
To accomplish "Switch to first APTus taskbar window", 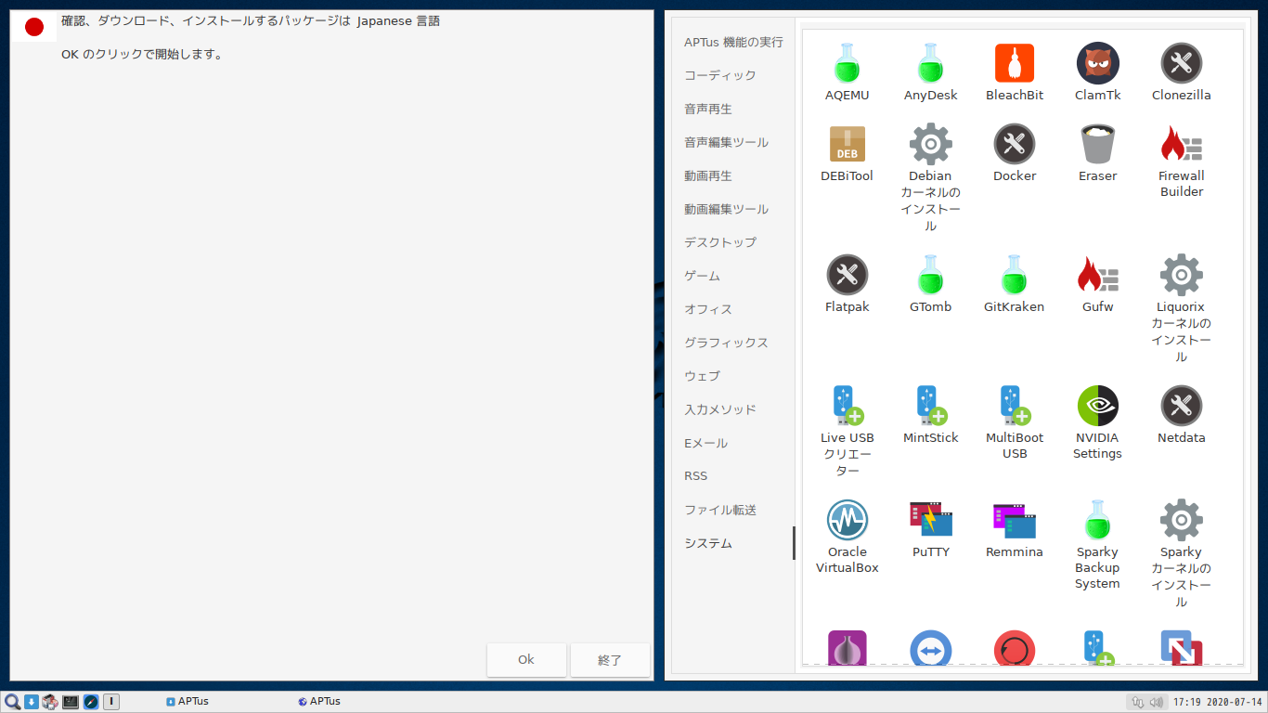I will (x=188, y=702).
